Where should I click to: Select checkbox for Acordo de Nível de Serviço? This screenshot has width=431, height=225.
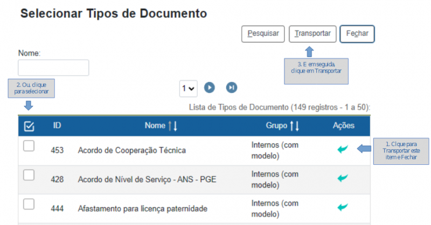(29, 175)
